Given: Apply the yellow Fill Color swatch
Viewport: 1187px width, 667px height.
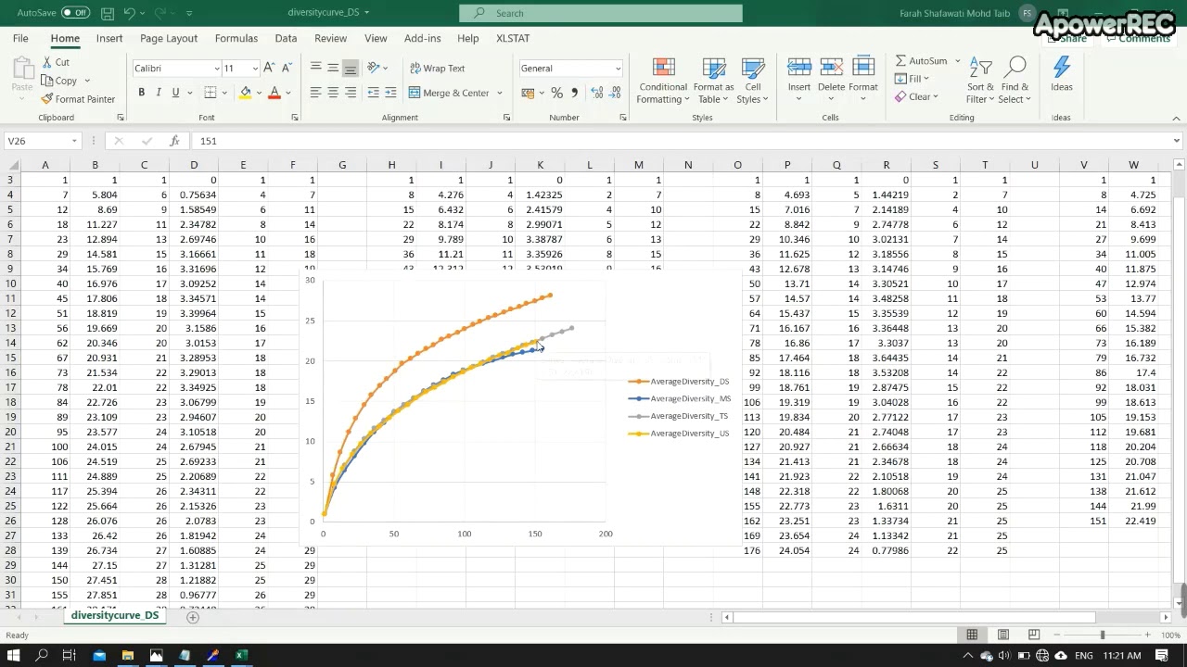Looking at the screenshot, I should [245, 93].
